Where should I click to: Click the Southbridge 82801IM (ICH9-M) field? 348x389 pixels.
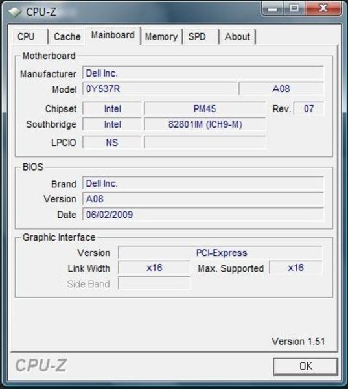tap(205, 124)
